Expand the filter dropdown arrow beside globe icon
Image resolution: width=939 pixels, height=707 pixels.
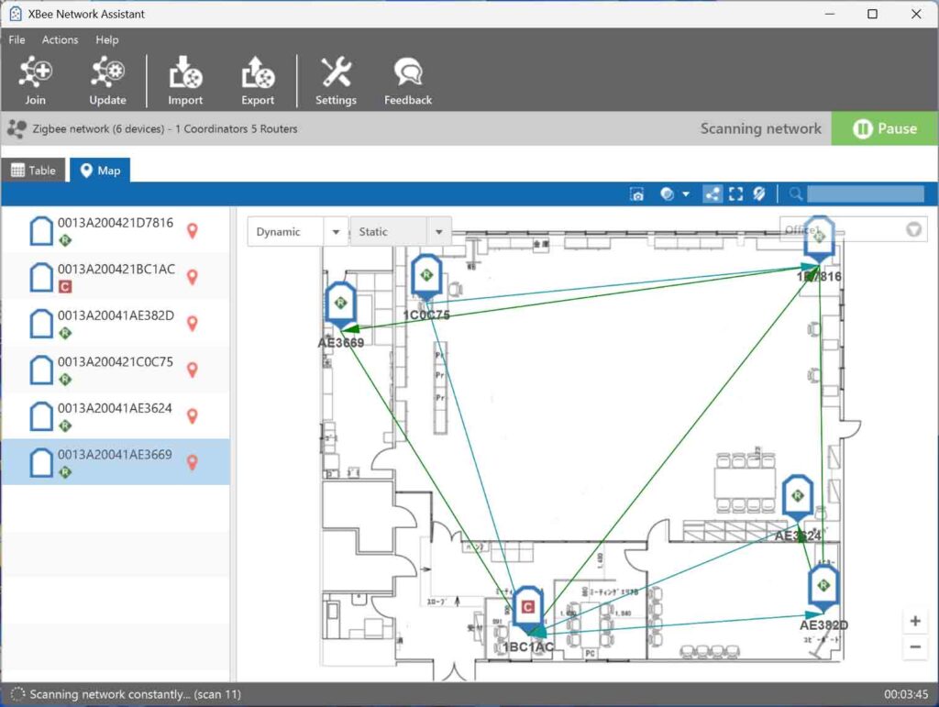point(686,194)
